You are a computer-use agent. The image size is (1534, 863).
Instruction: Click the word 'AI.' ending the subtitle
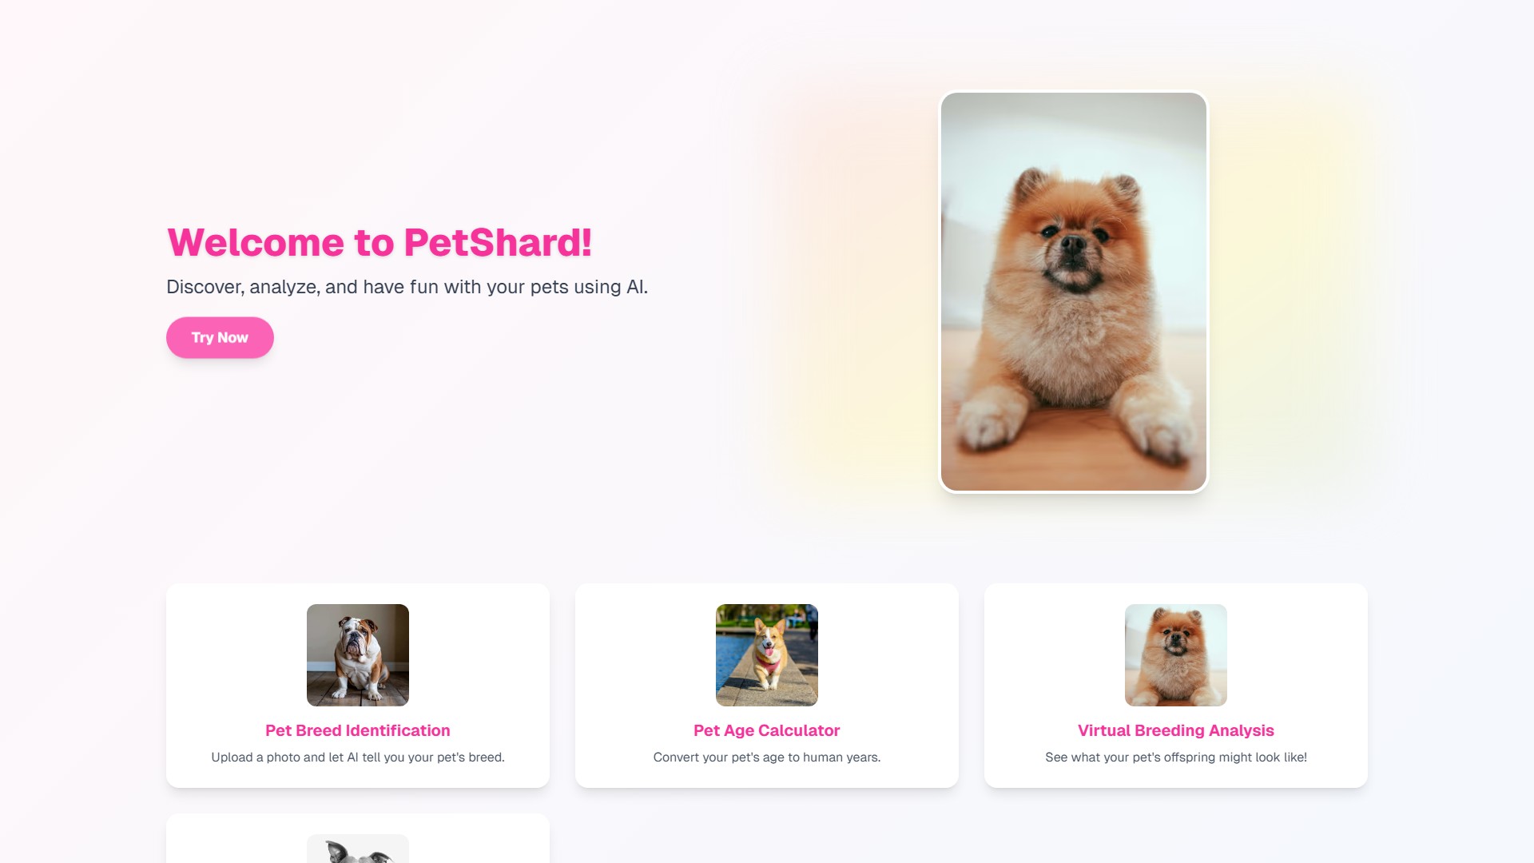[x=637, y=287]
